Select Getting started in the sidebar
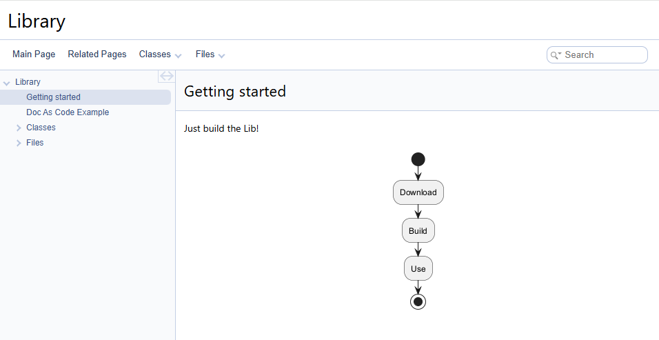This screenshot has width=659, height=340. [x=53, y=97]
